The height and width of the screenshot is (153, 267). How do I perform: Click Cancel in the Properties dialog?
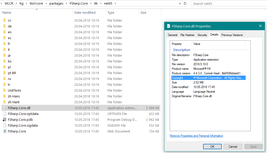click(233, 147)
